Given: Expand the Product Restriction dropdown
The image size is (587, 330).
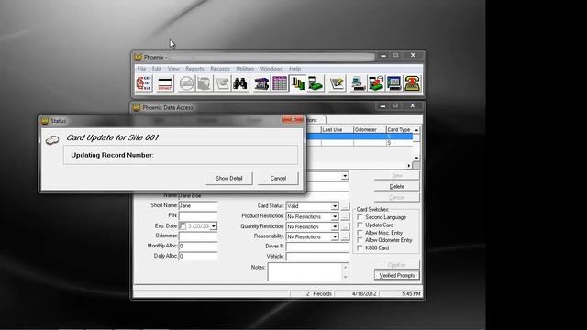Looking at the screenshot, I should coord(335,216).
